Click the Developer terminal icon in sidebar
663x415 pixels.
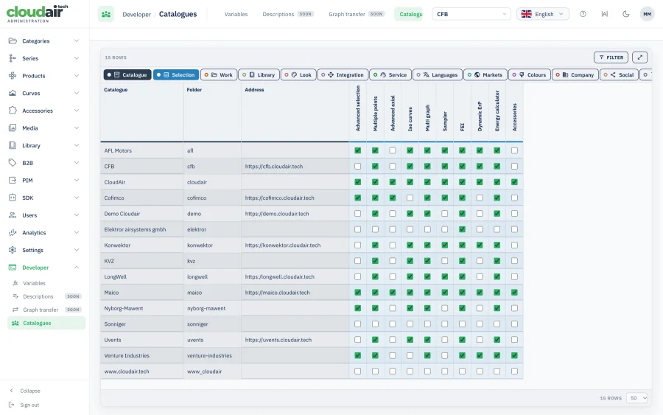click(13, 268)
